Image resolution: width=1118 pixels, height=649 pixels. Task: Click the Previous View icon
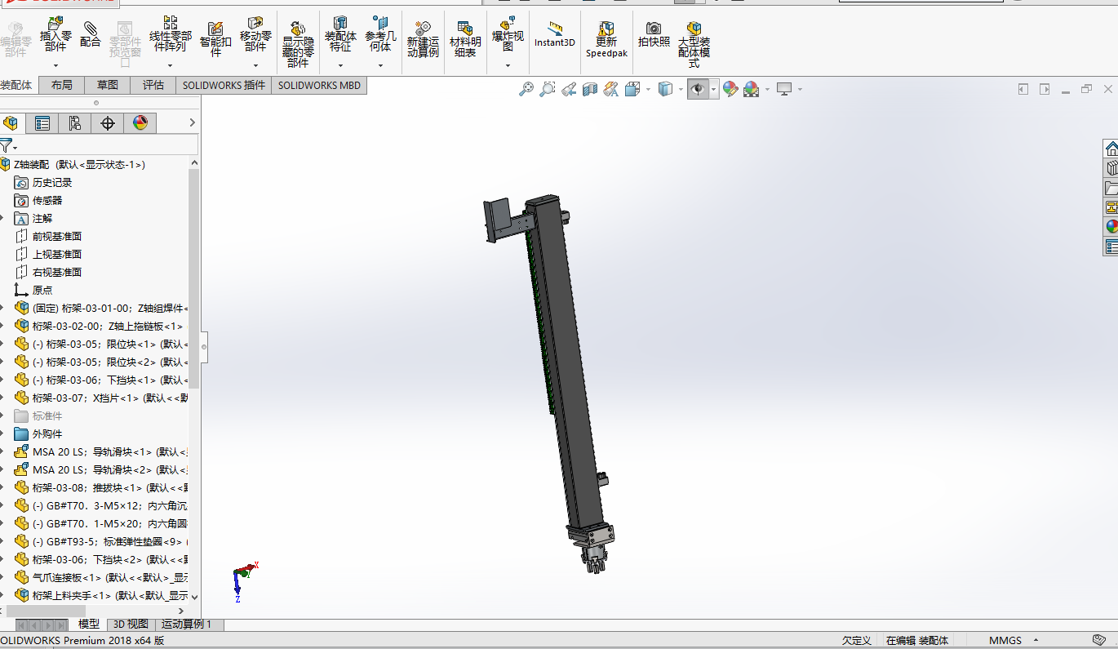click(x=569, y=89)
